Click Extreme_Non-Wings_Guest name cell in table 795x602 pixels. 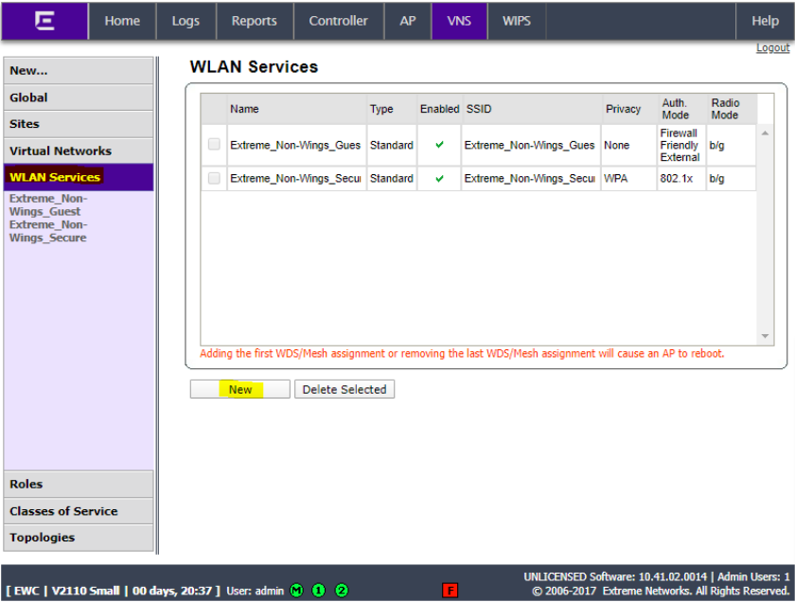tap(296, 145)
